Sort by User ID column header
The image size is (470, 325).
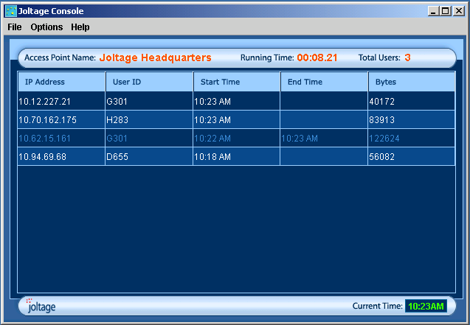click(x=149, y=82)
